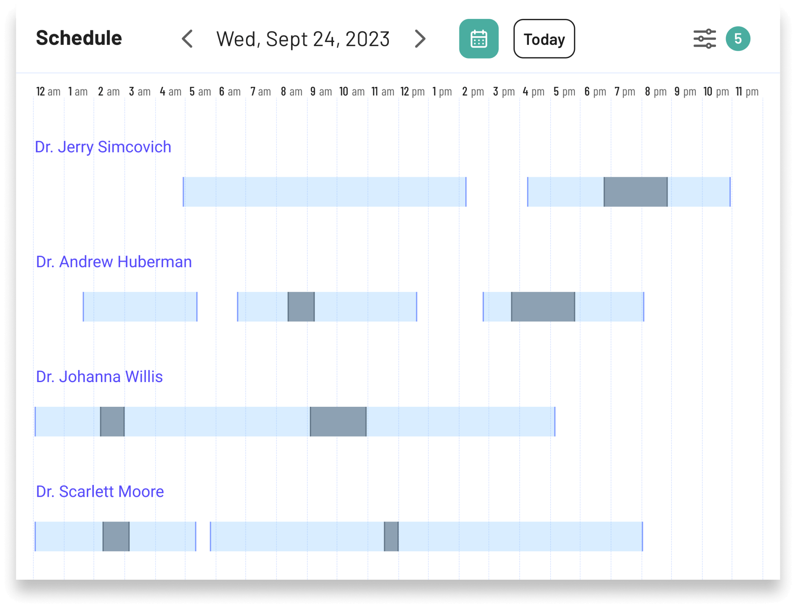The height and width of the screenshot is (608, 796).
Task: Open Dr. Andrew Huberman's profile
Action: point(114,262)
